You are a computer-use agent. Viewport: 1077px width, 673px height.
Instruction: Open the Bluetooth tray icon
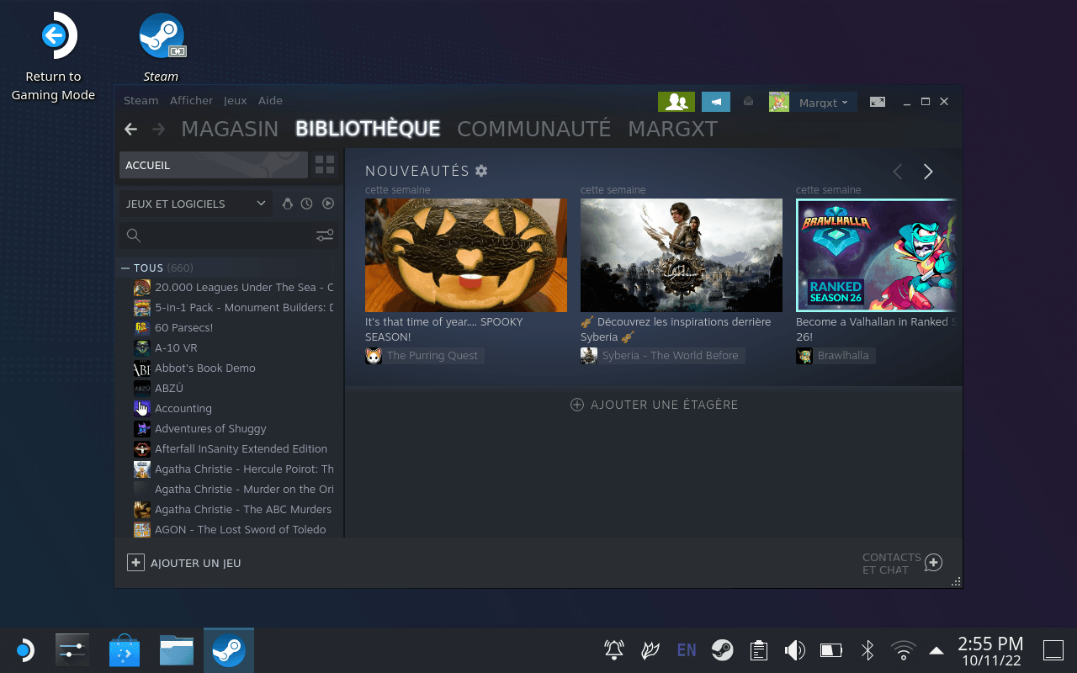point(867,649)
